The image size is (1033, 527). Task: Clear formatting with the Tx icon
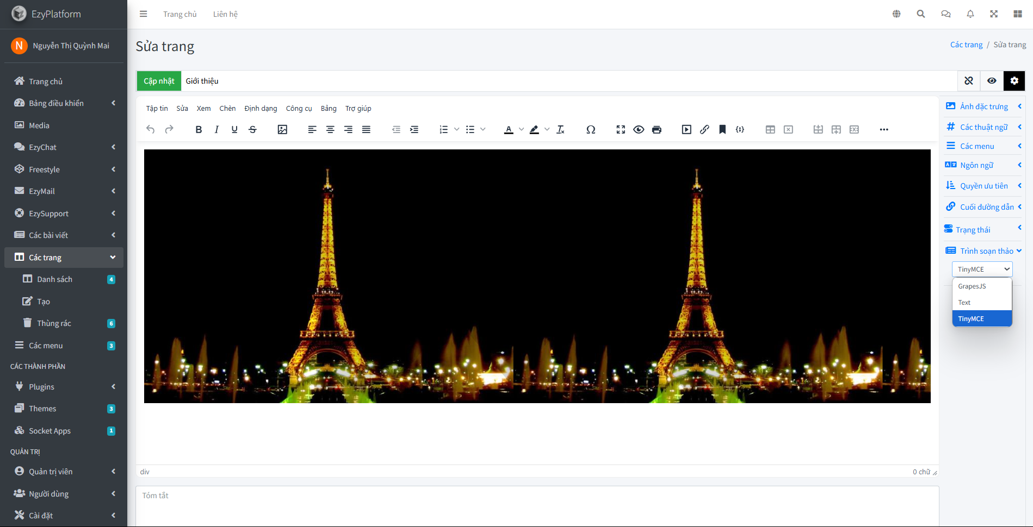click(560, 129)
